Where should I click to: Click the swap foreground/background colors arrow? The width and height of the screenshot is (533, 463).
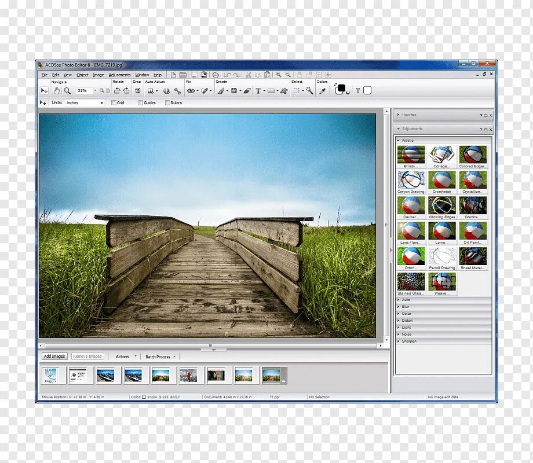[x=335, y=84]
